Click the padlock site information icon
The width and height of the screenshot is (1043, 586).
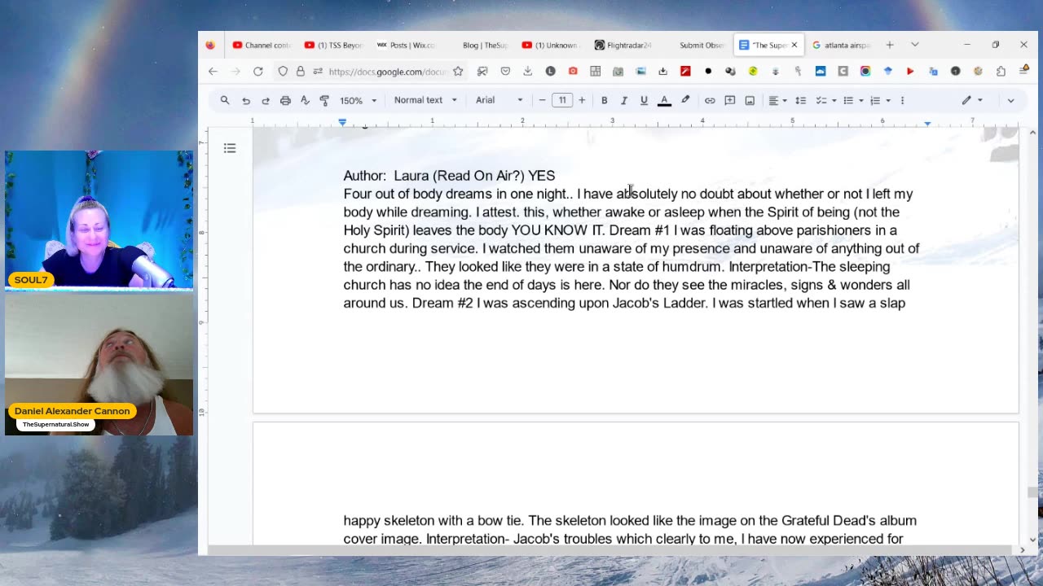(x=301, y=72)
